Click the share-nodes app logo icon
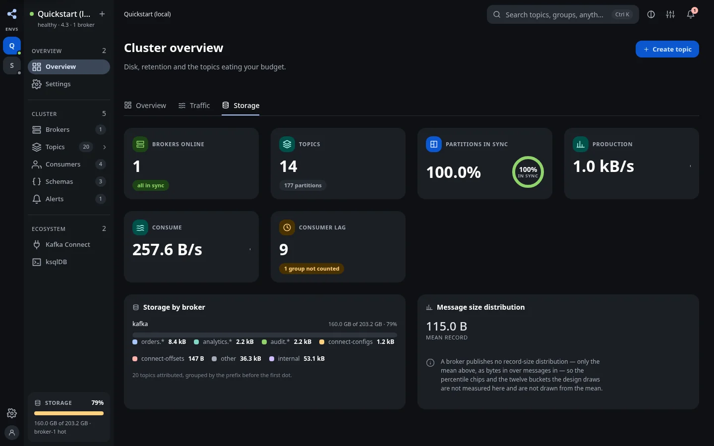Screen dimensions: 714x446 pyautogui.click(x=12, y=14)
